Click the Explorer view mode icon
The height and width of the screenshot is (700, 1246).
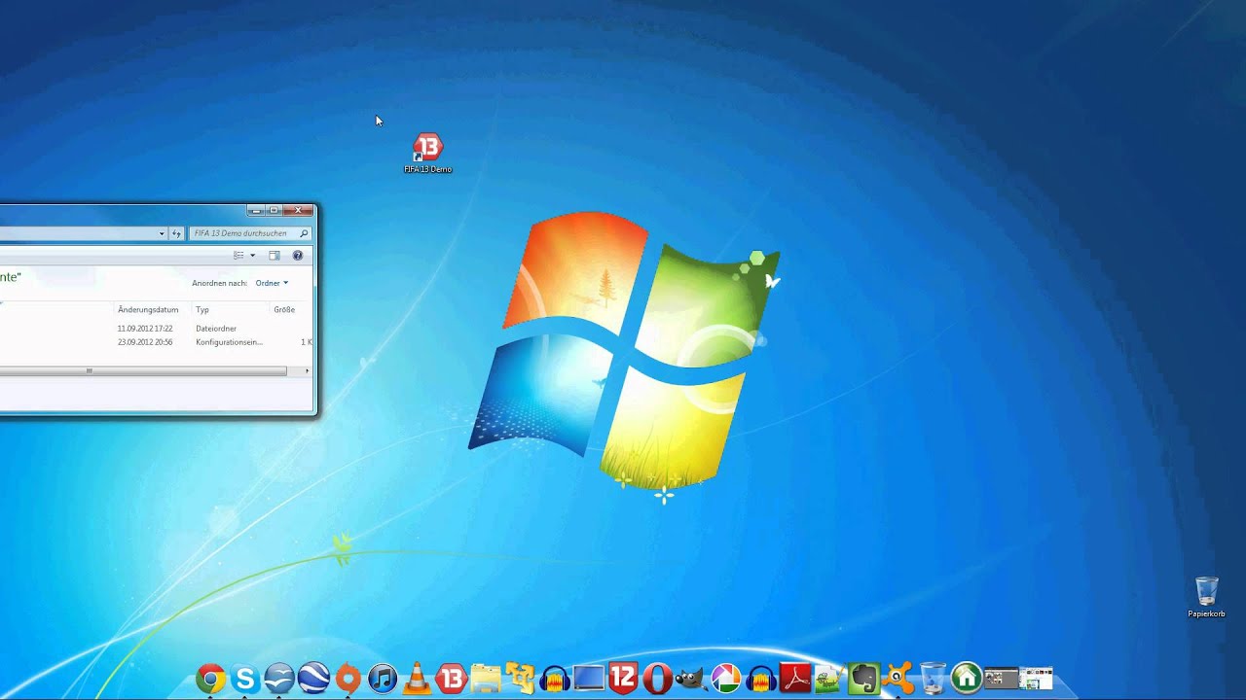tap(238, 256)
